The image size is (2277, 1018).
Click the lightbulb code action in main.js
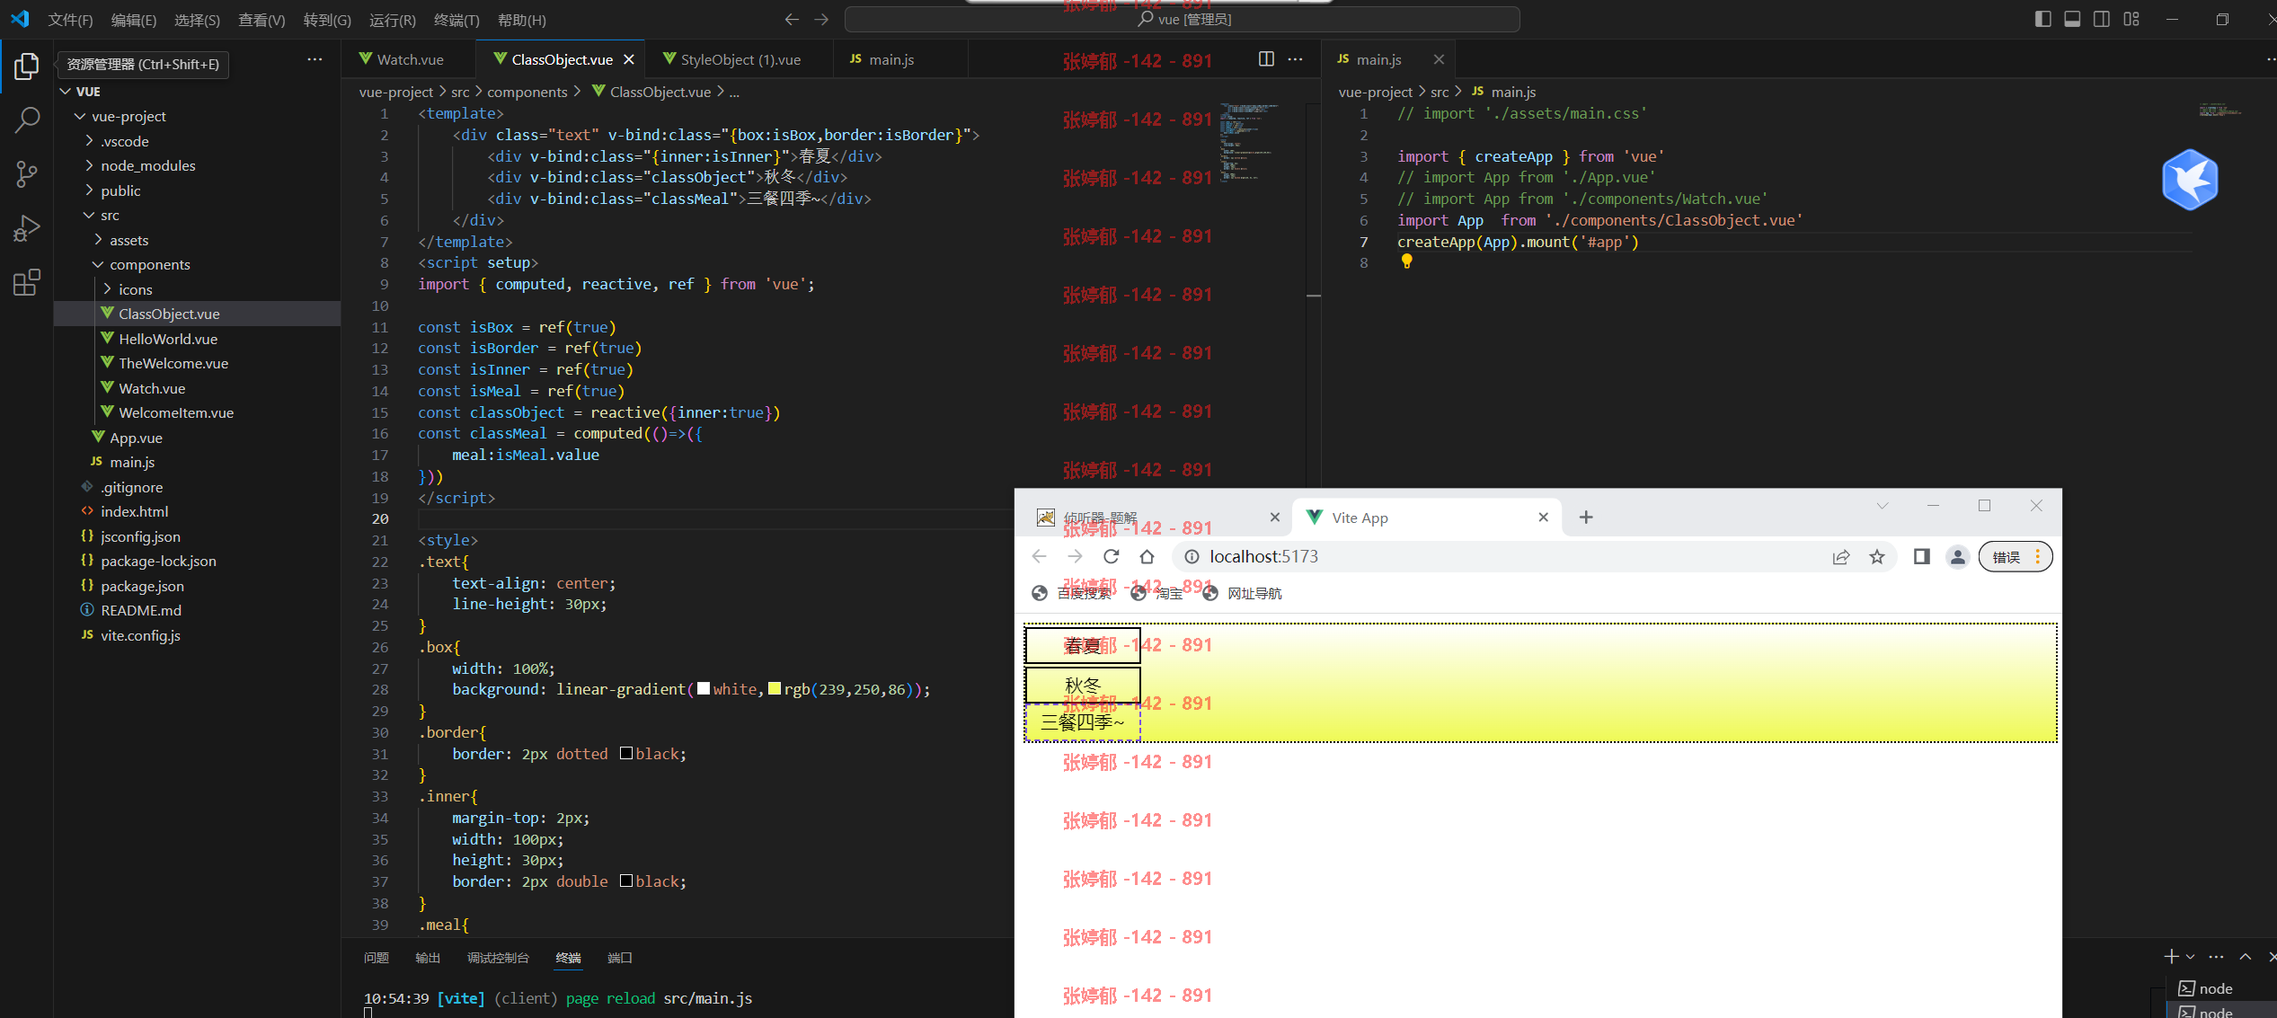click(1407, 261)
